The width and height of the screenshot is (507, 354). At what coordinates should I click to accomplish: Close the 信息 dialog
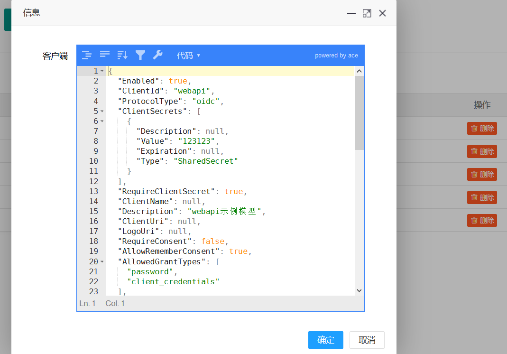click(x=383, y=13)
